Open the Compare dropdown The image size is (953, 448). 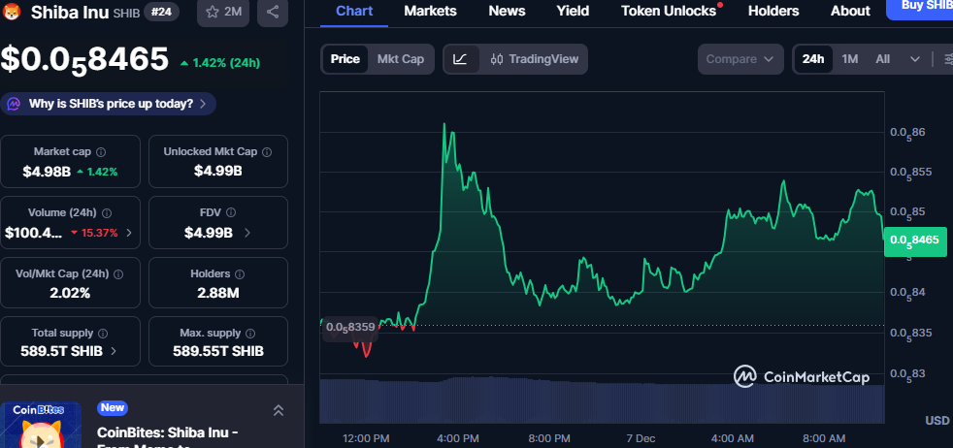click(740, 59)
